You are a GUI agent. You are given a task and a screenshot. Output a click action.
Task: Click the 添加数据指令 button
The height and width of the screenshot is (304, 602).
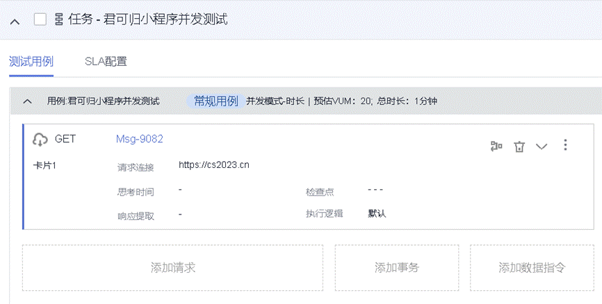[532, 268]
